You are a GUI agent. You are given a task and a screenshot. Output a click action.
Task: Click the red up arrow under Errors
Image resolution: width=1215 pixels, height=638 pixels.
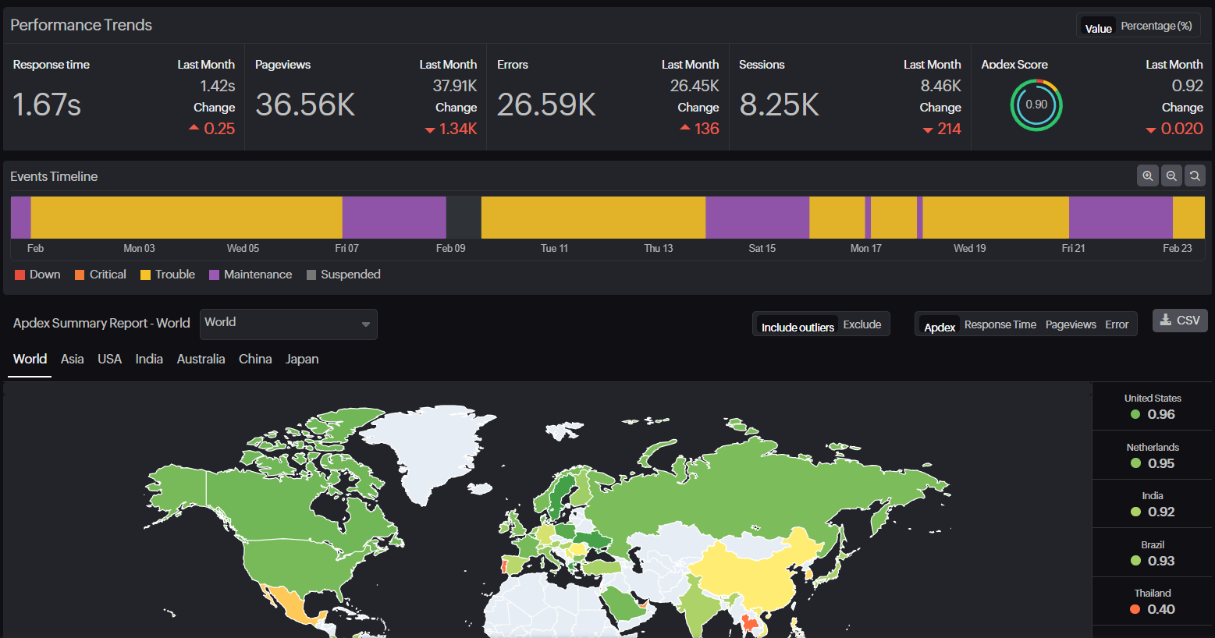click(685, 127)
